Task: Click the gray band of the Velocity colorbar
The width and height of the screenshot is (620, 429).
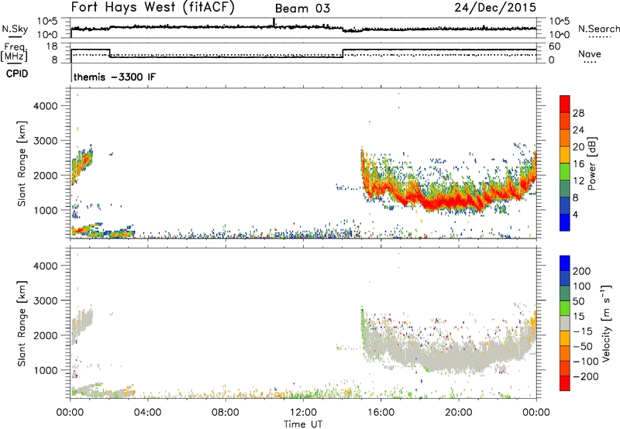Action: pos(565,323)
